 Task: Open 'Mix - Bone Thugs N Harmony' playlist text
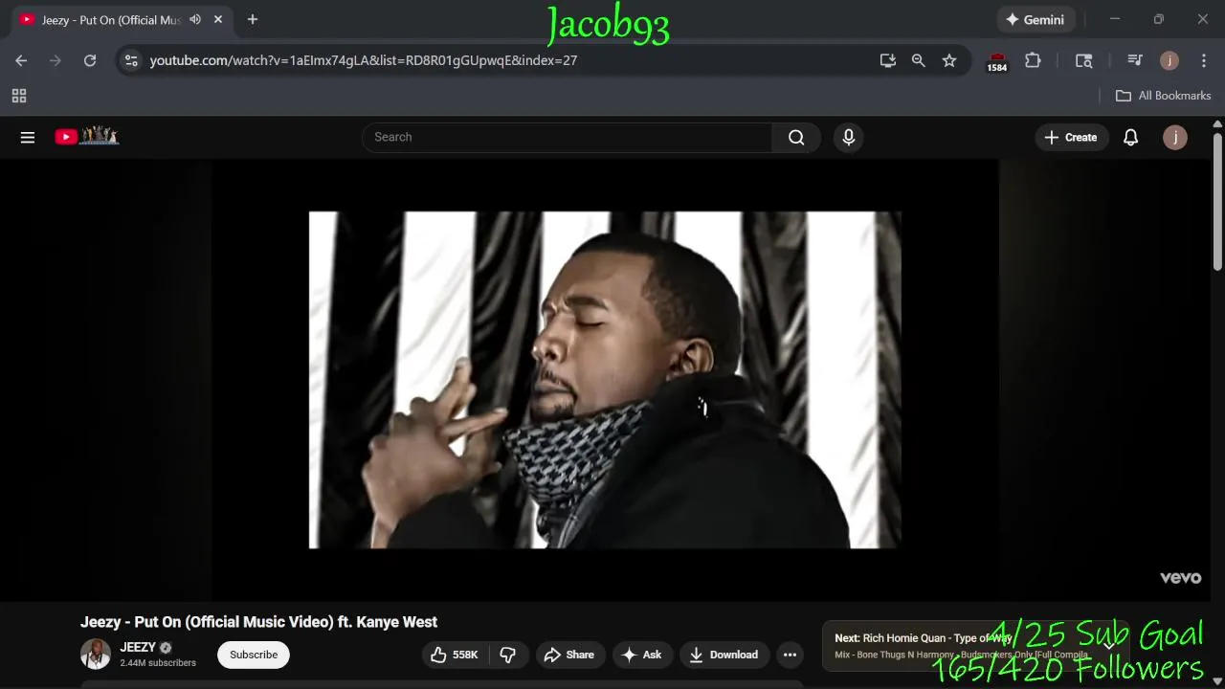pyautogui.click(x=961, y=656)
